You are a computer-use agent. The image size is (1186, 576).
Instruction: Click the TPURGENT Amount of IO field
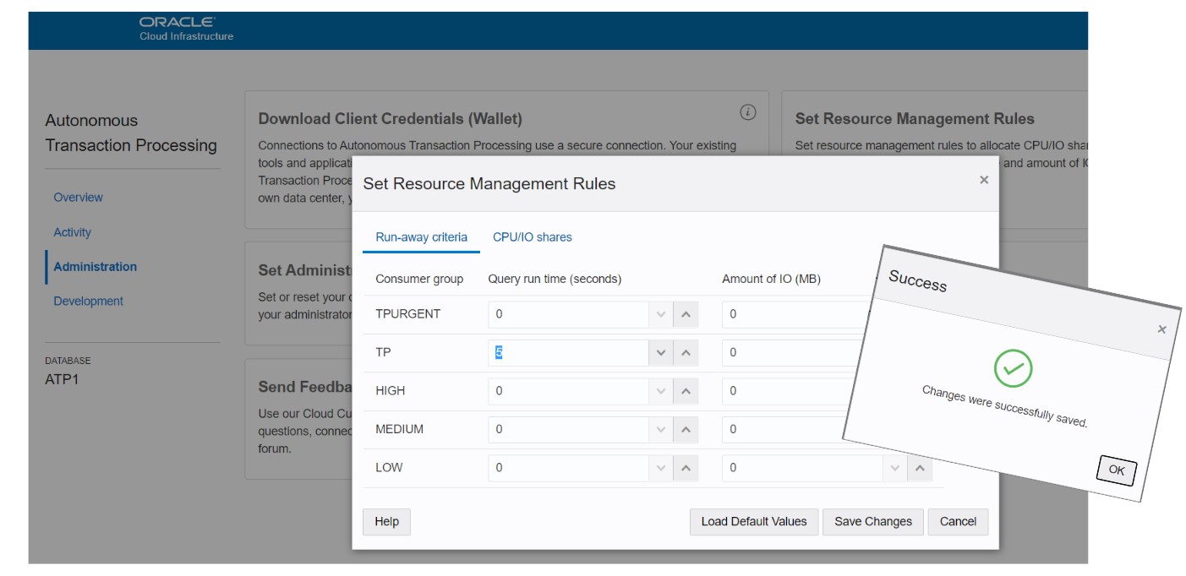795,314
